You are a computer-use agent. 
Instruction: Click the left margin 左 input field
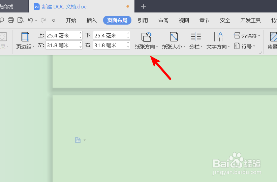pyautogui.click(x=62, y=45)
